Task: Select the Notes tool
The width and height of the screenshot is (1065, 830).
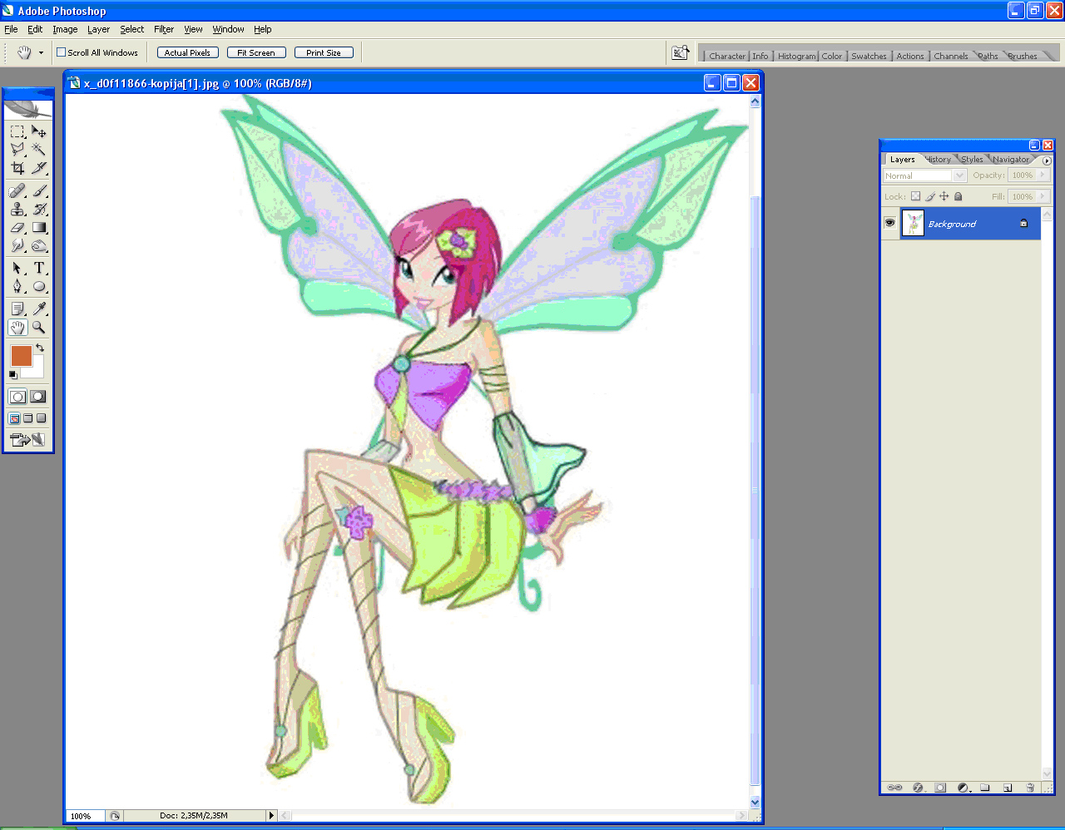Action: tap(17, 309)
